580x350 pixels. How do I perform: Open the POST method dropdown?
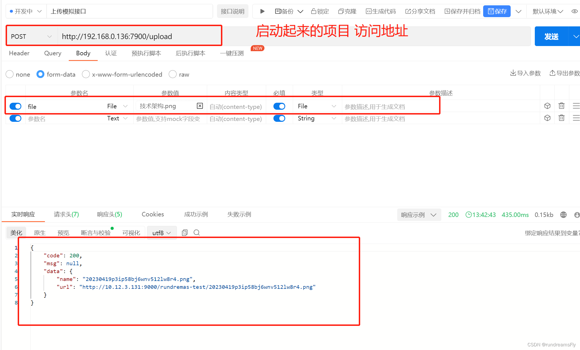click(x=31, y=36)
